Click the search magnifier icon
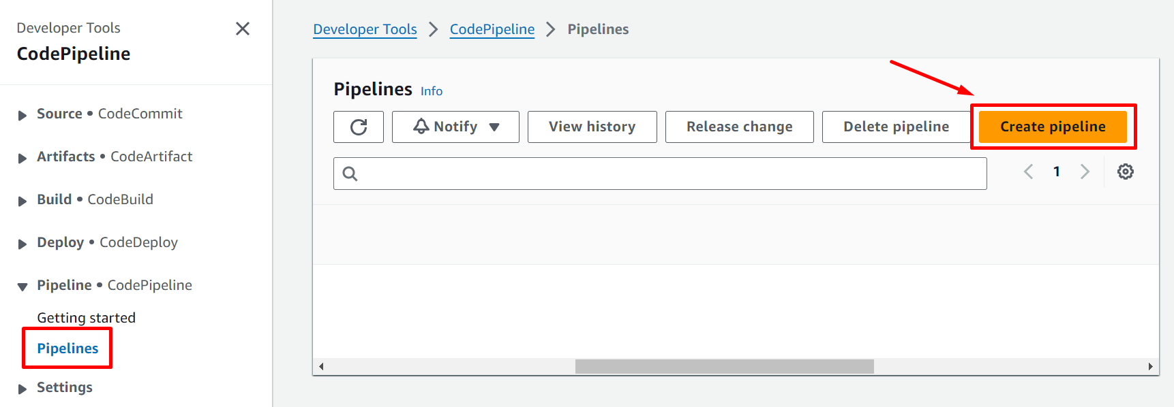1174x407 pixels. 350,174
